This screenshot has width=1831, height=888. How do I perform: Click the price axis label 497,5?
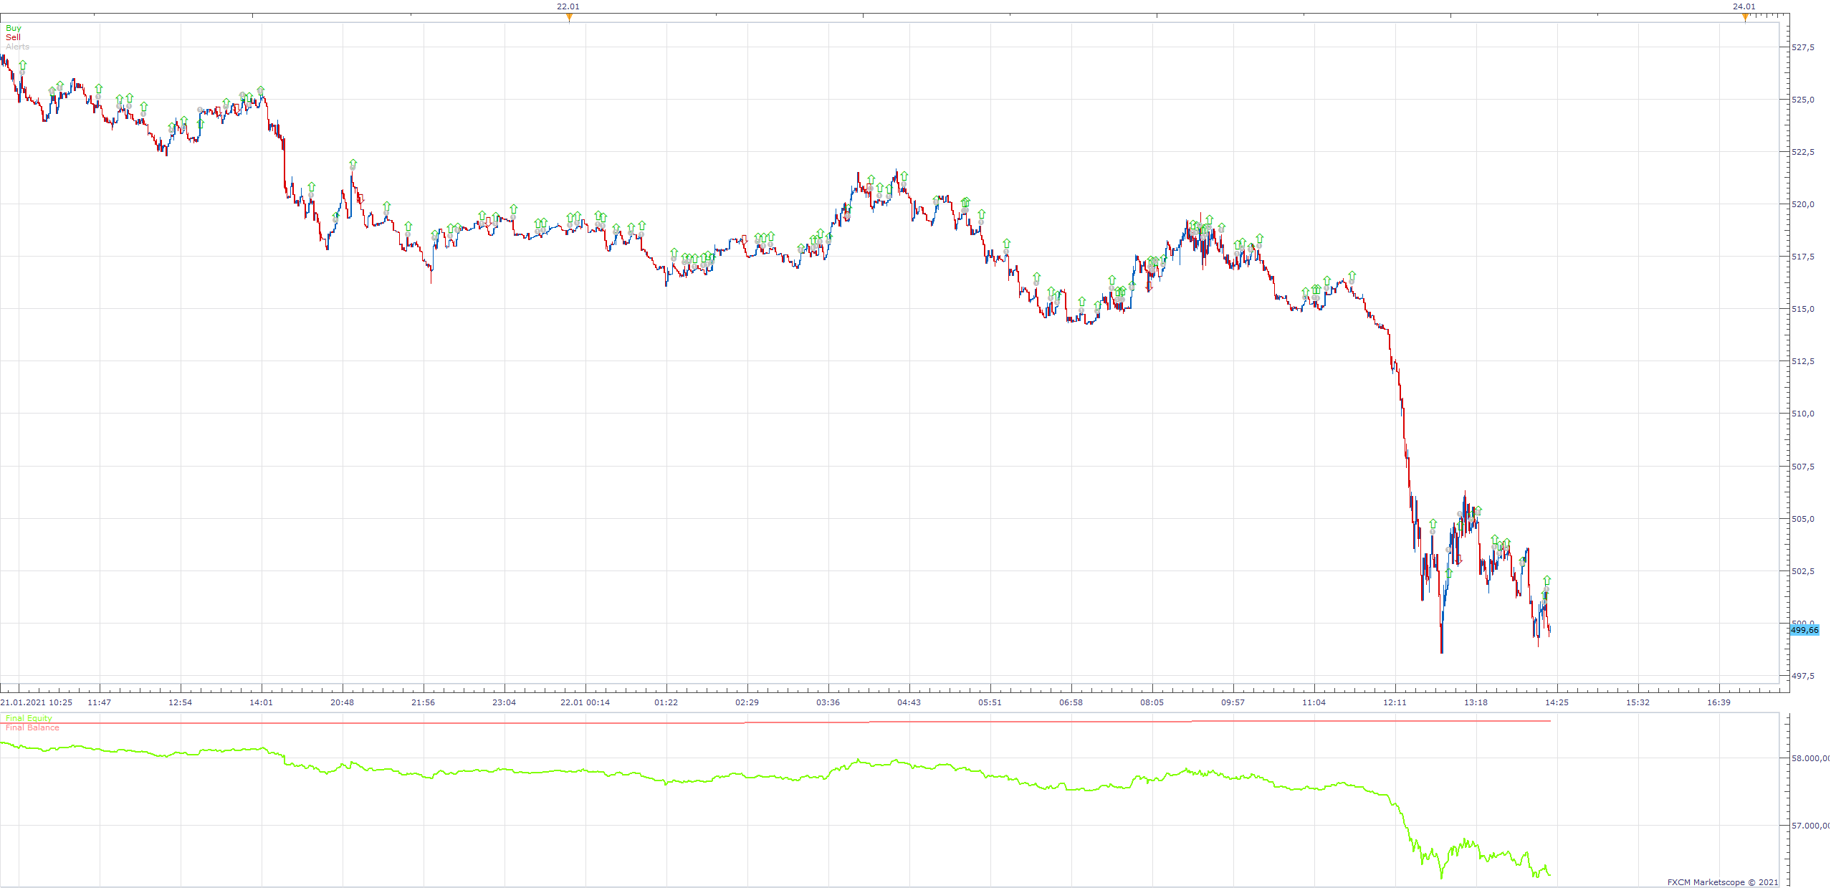[1803, 676]
